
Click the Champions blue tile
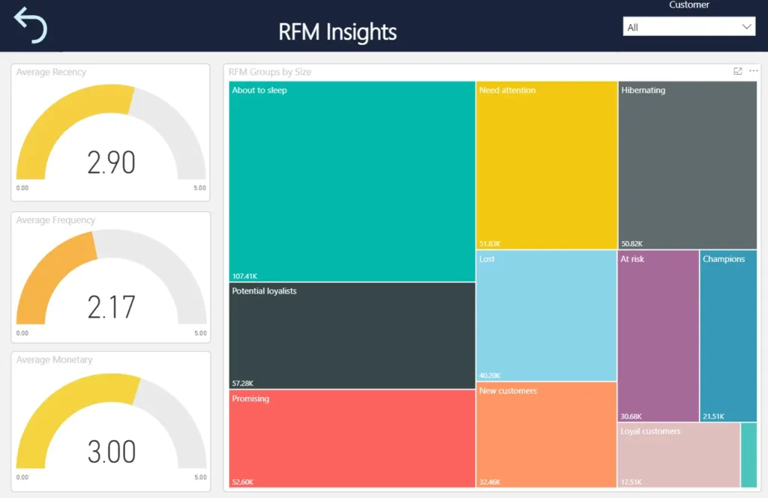727,335
